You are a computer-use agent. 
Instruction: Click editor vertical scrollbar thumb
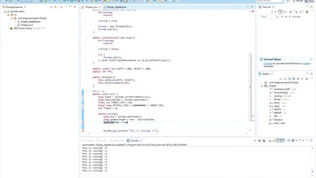[x=250, y=87]
